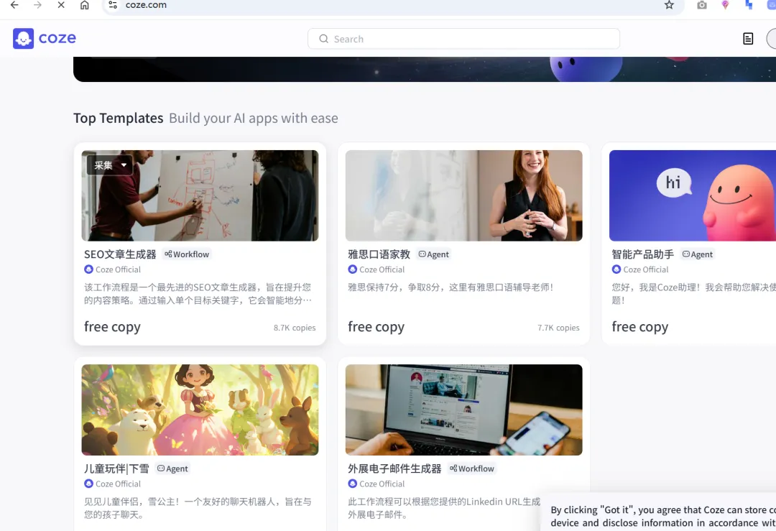
Task: Stop page loading with X icon
Action: (61, 5)
